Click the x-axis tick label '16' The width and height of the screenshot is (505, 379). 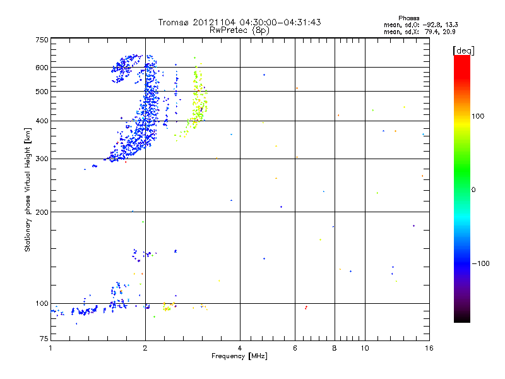(x=429, y=348)
